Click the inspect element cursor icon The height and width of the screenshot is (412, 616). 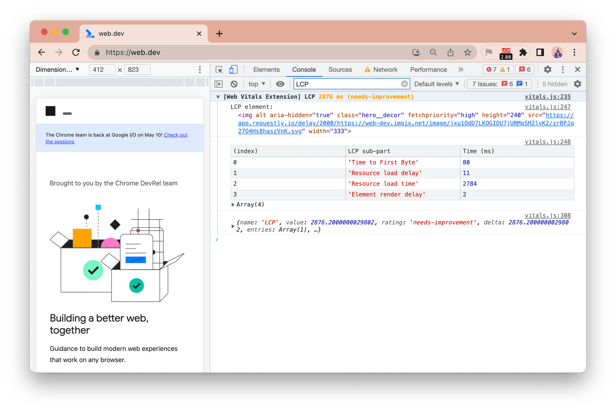click(219, 70)
